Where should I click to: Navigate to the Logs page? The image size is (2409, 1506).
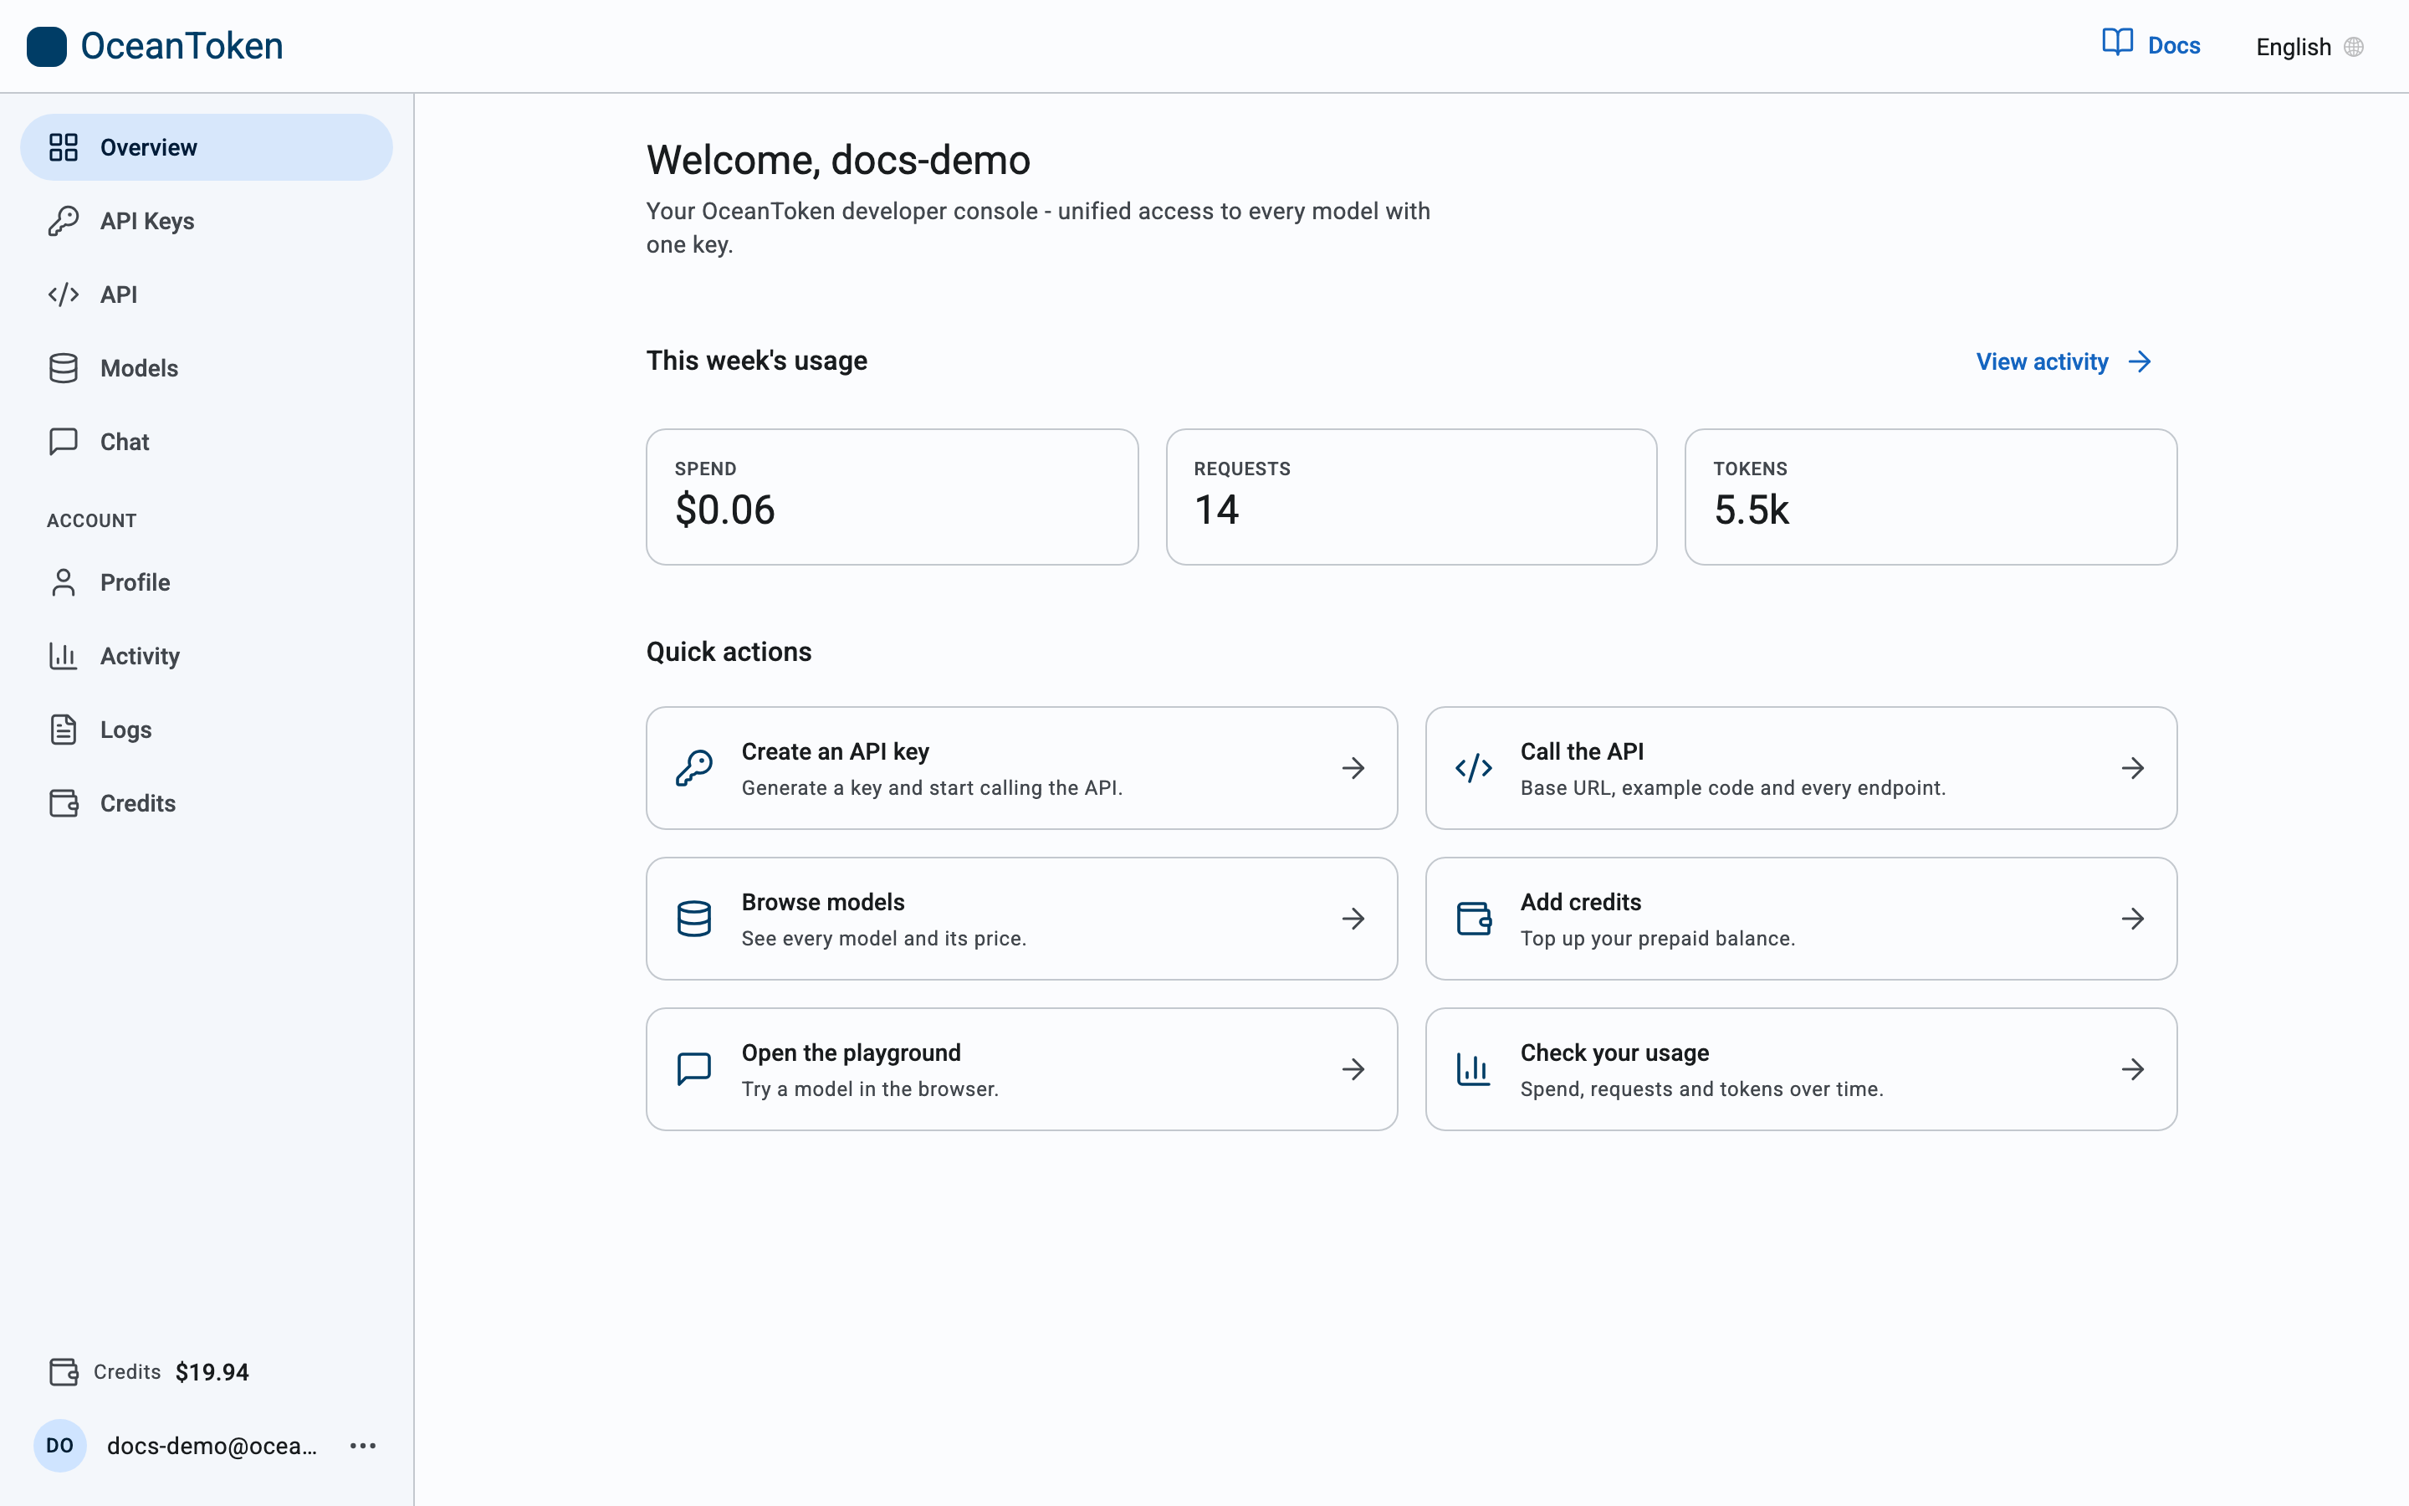(x=206, y=729)
